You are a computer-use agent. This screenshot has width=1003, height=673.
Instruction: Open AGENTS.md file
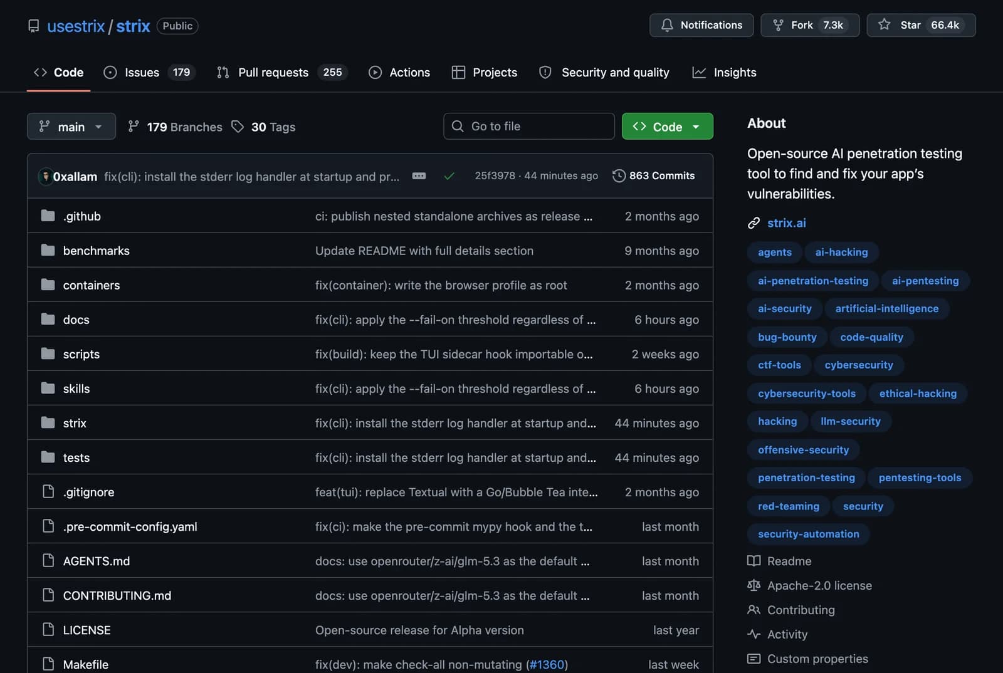[x=97, y=561]
